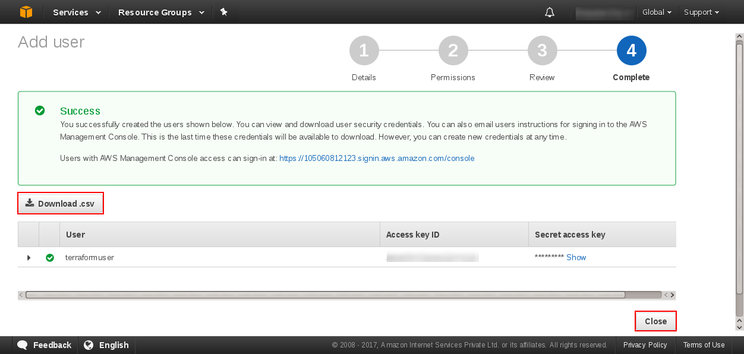
Task: Go to step 3 Review
Action: pyautogui.click(x=542, y=51)
